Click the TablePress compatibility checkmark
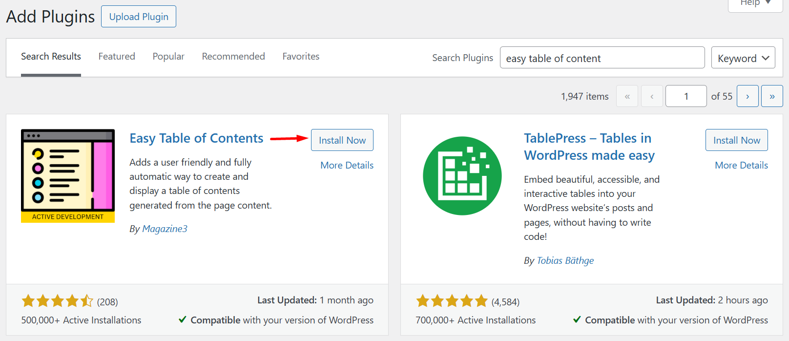The image size is (789, 341). point(577,320)
